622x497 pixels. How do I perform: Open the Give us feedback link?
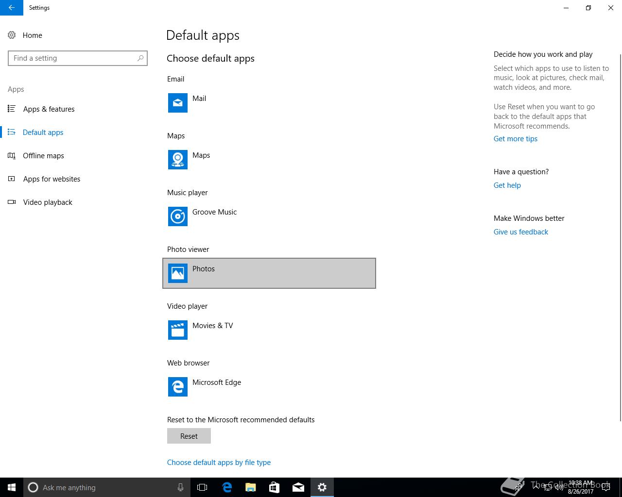[521, 232]
